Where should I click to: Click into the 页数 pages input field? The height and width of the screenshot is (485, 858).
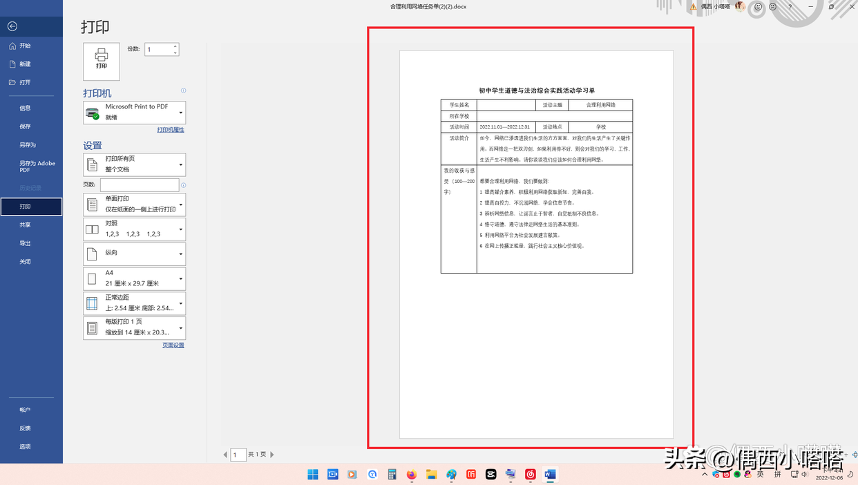coord(140,185)
